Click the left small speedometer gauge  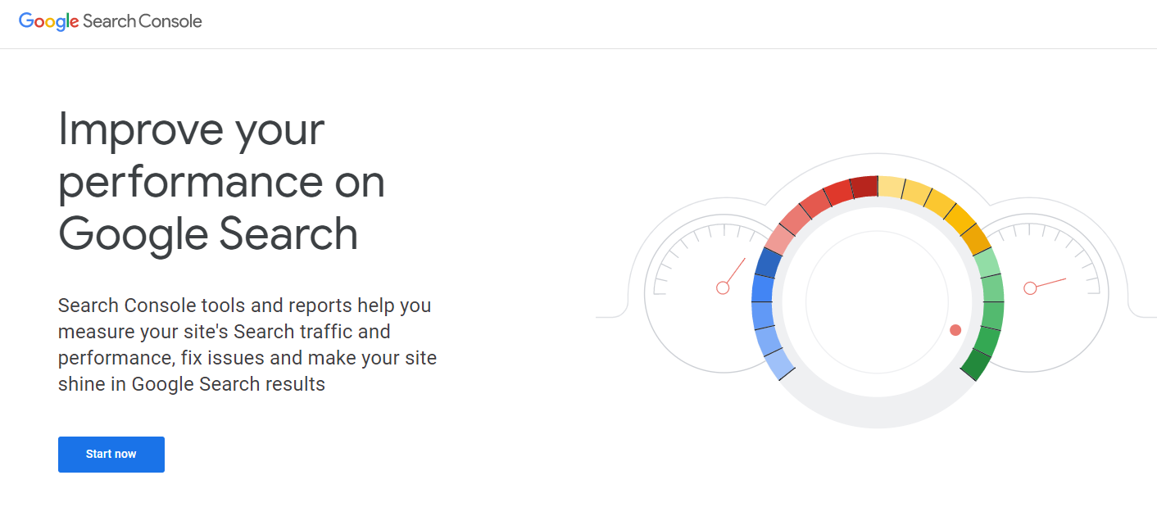point(705,287)
